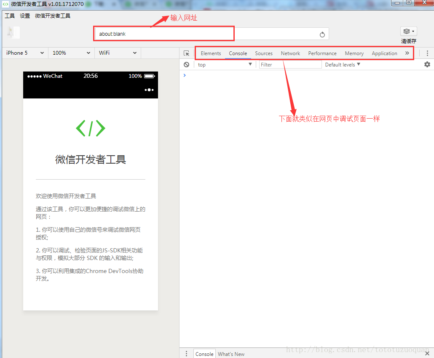Open the 设置 menu
Screen dimensions: 434x358
[x=25, y=16]
